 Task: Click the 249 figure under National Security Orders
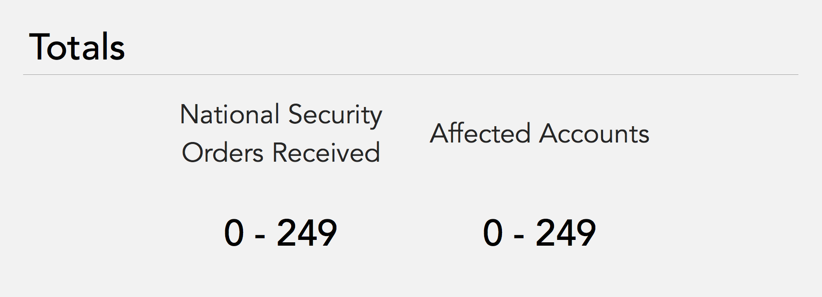coord(307,233)
